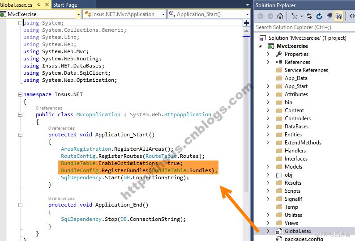Click the Utilities folder icon
355x241 pixels.
click(279, 215)
